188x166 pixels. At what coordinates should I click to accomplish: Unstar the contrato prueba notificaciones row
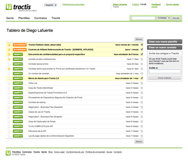9,59
